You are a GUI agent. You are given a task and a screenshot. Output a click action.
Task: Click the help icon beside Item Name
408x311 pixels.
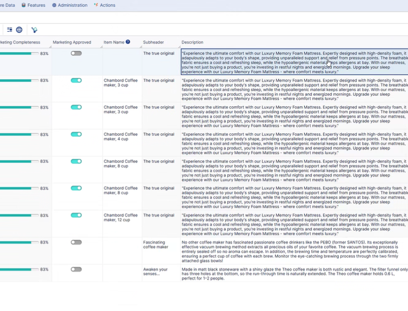point(128,42)
